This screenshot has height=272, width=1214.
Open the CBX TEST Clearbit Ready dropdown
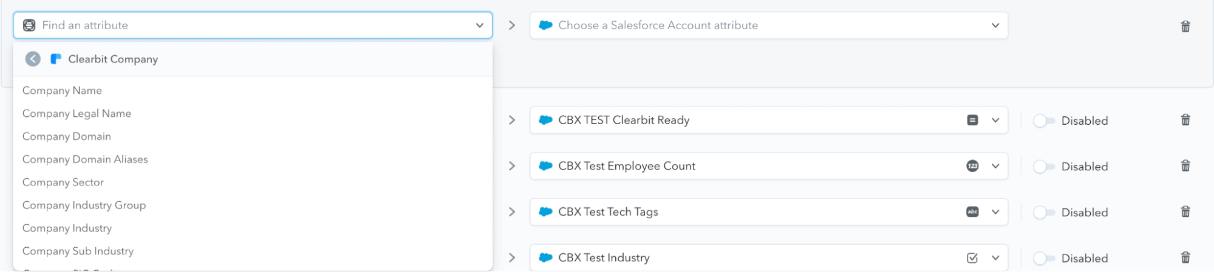coord(995,120)
